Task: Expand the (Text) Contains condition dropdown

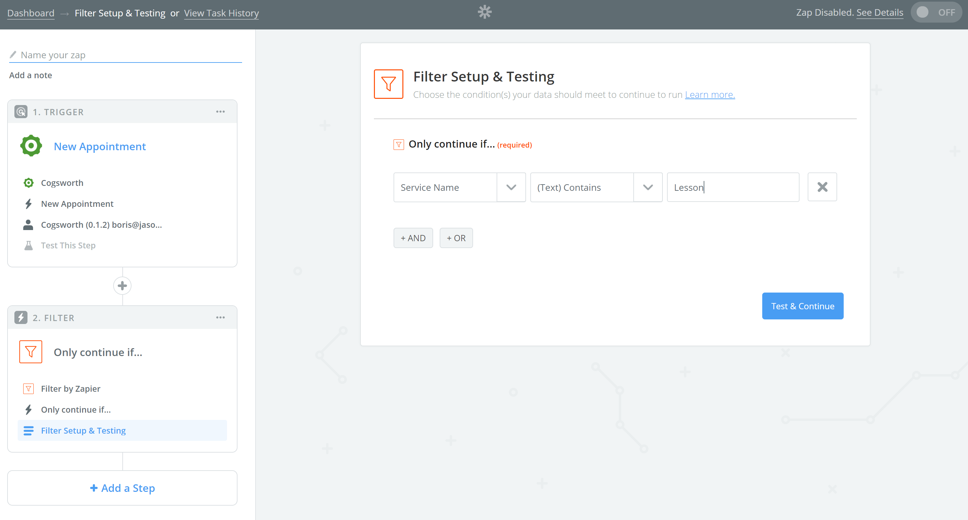Action: pyautogui.click(x=647, y=187)
